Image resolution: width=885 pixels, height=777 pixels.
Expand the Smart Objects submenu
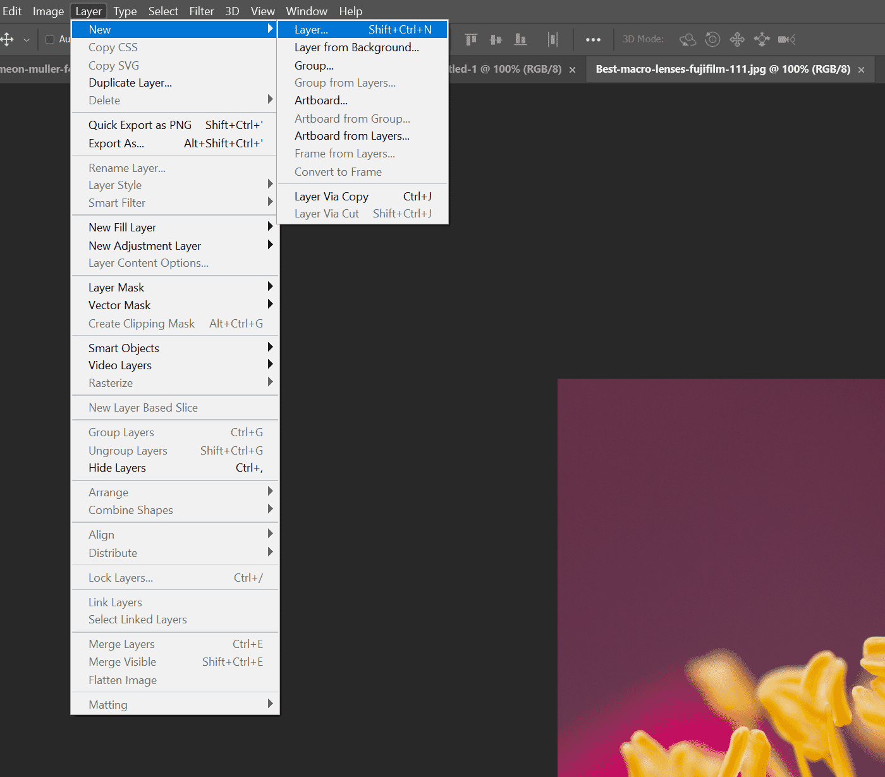point(123,348)
